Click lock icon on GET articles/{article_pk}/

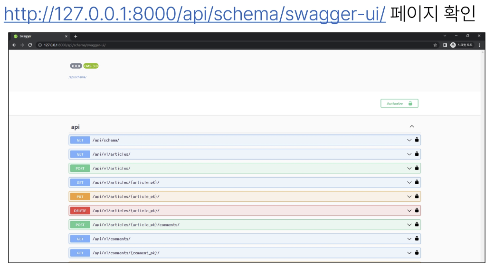[417, 182]
